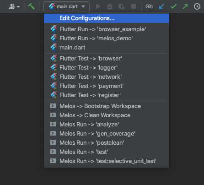Click the Run with Coverage icon
204x185 pixels.
click(122, 6)
